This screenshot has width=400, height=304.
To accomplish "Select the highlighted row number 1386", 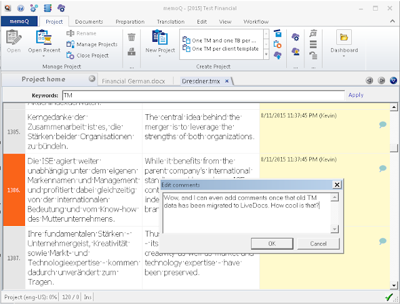I will (14, 190).
